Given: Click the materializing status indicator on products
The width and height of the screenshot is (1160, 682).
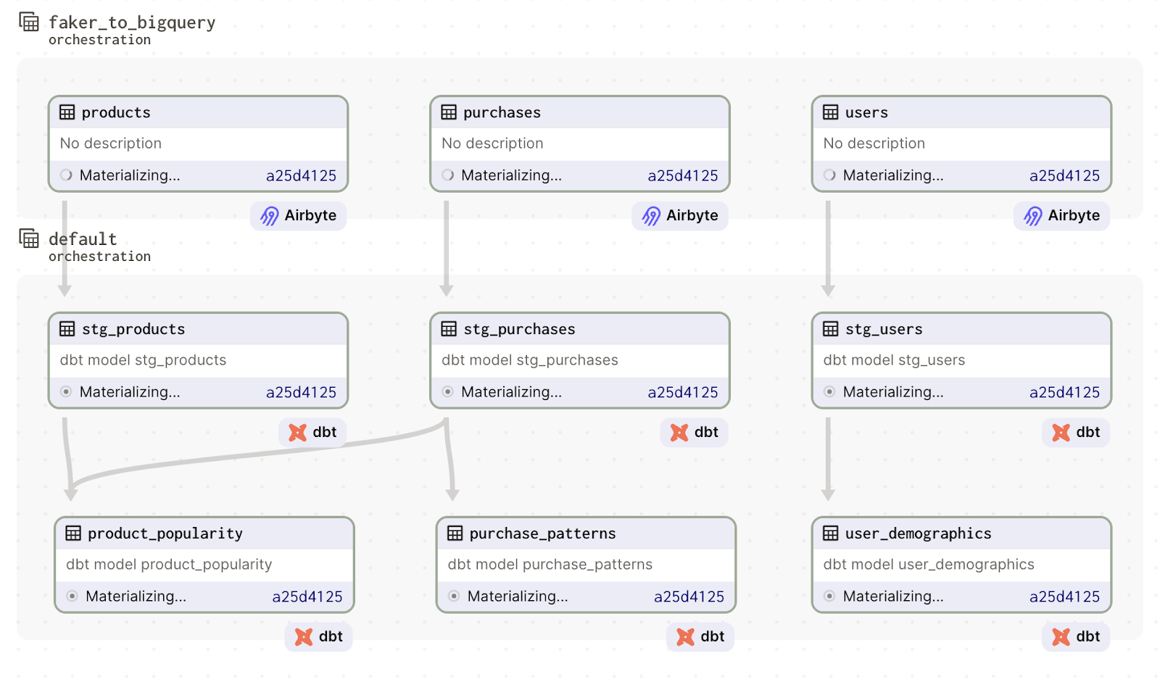Looking at the screenshot, I should point(65,175).
